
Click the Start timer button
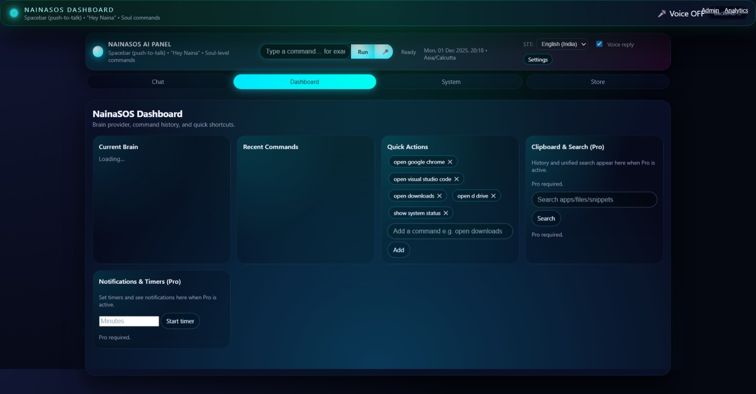coord(180,321)
